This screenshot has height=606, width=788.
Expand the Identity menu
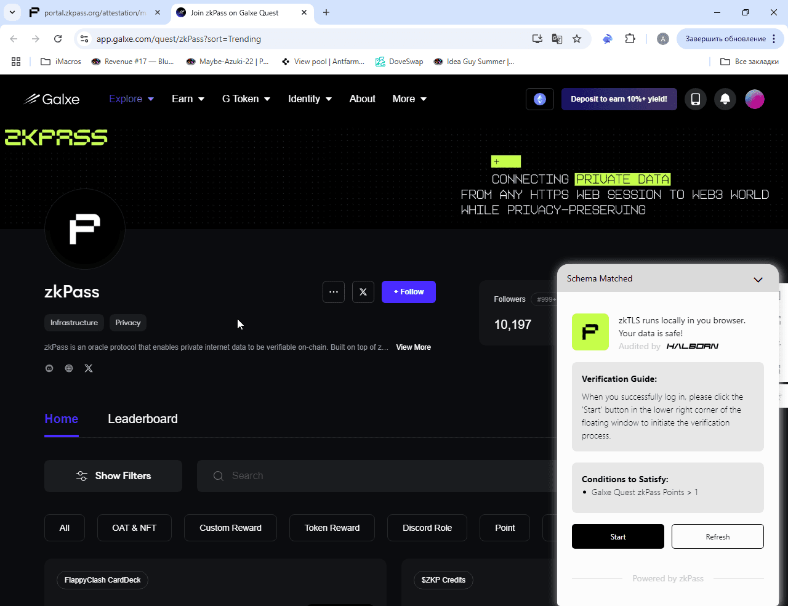click(x=310, y=99)
